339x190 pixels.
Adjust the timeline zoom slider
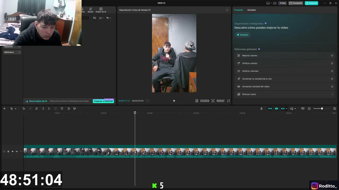[x=322, y=108]
